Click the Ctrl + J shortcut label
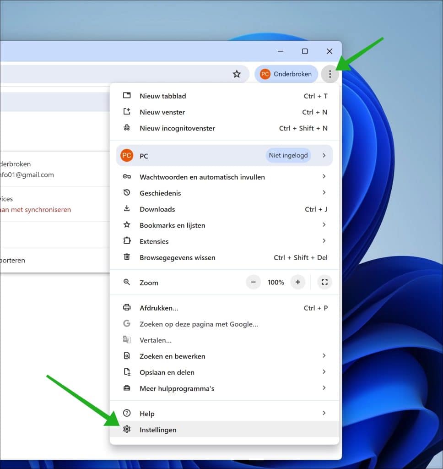This screenshot has width=443, height=469. point(316,209)
